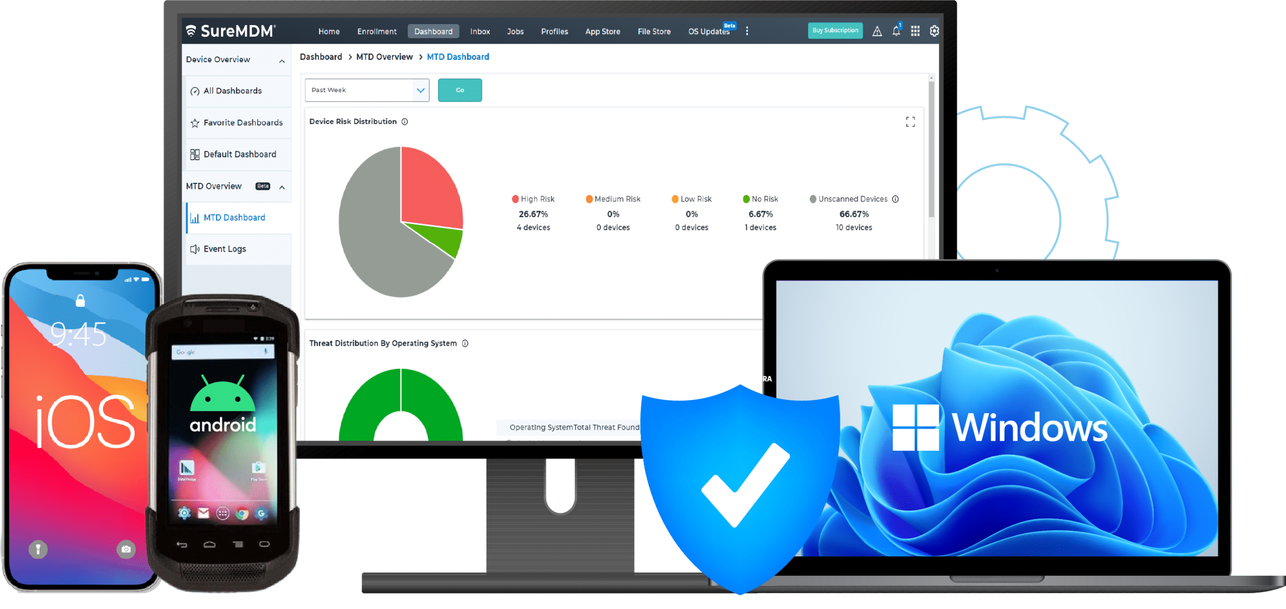This screenshot has width=1286, height=609.
Task: Click the MTD Dashboard breadcrumb
Action: coord(458,57)
